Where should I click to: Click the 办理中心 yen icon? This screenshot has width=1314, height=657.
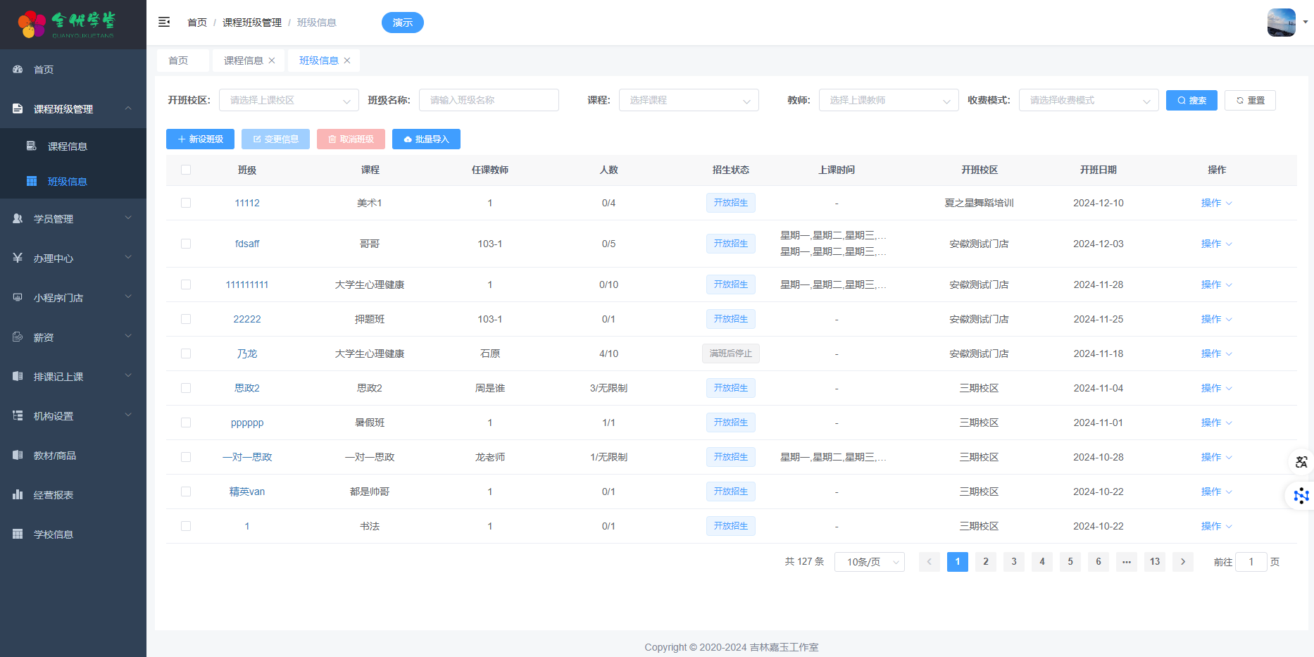(x=18, y=258)
